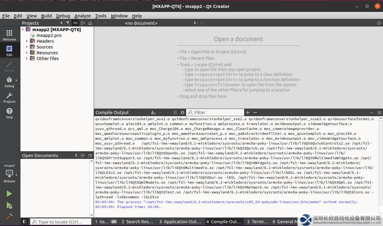
Task: Open Help mode in sidebar
Action: tap(9, 113)
